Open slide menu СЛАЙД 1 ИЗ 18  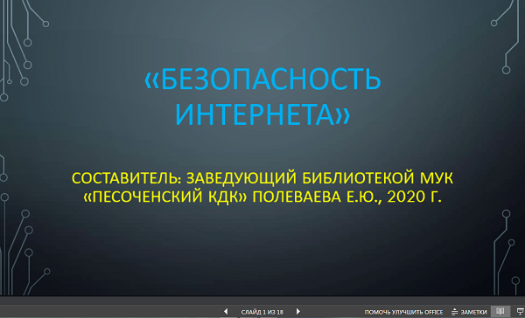coord(262,312)
